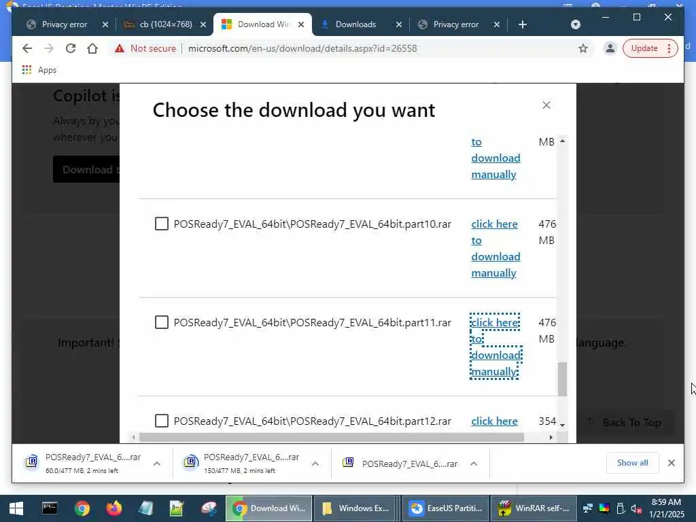Screen dimensions: 696x522
Task: Expand options for the 150/477 MB download
Action: point(315,464)
